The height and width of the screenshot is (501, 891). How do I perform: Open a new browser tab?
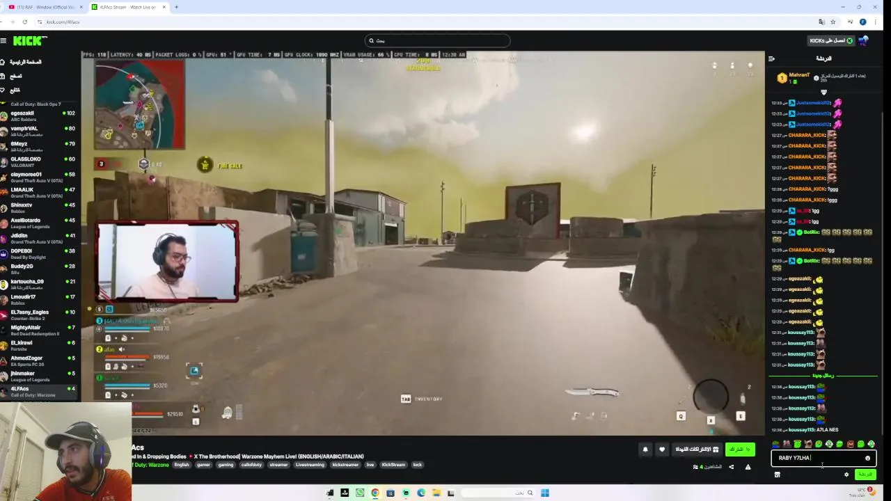tap(176, 7)
